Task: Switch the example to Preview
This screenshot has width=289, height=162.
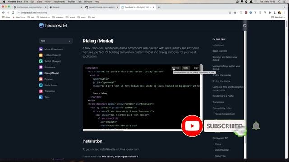Action: tap(176, 68)
